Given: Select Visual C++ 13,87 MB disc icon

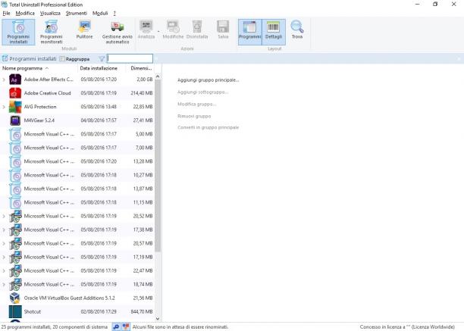Looking at the screenshot, I should click(15, 189).
